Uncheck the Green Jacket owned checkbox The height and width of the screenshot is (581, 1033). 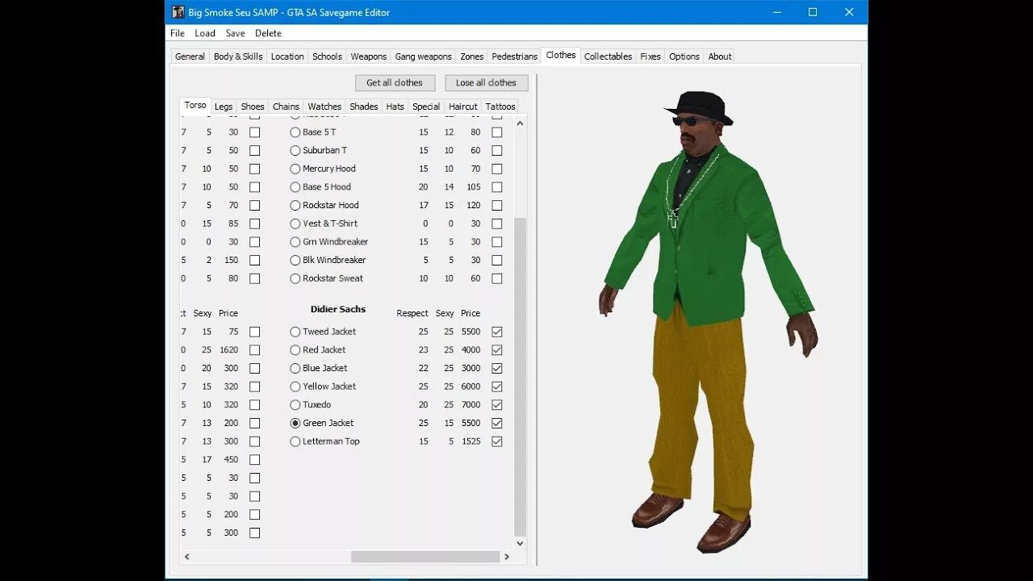click(497, 423)
